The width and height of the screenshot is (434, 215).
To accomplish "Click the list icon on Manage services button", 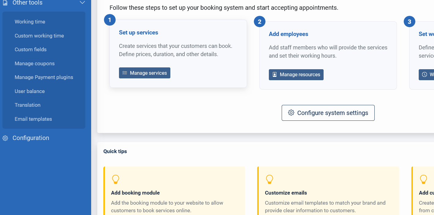I will (125, 73).
